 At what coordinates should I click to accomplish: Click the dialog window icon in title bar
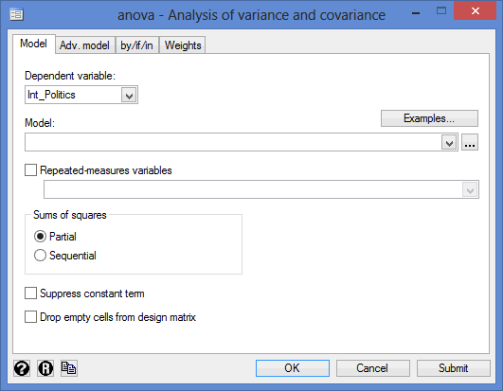tap(17, 15)
